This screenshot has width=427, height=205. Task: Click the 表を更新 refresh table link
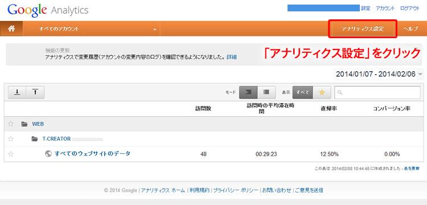tap(412, 169)
